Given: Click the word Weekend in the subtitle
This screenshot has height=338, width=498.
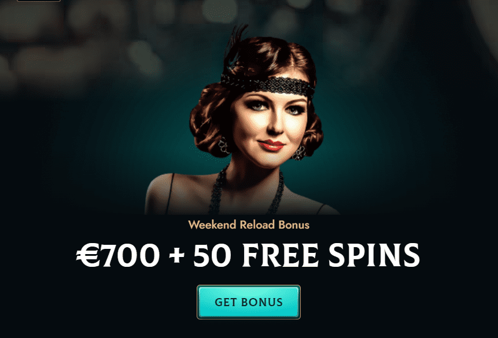Looking at the screenshot, I should pos(212,225).
